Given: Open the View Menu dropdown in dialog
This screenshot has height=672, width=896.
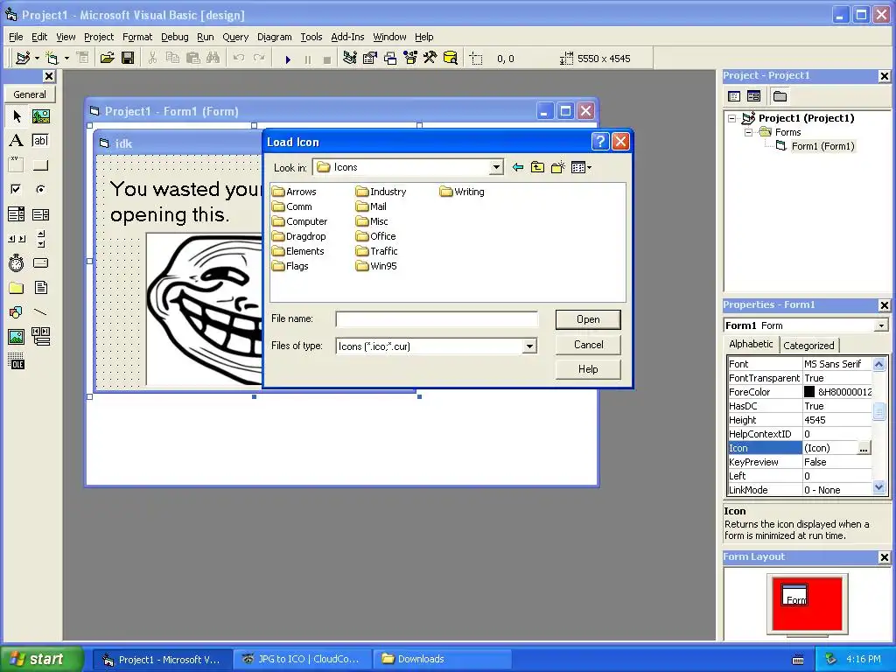Looking at the screenshot, I should pyautogui.click(x=581, y=167).
